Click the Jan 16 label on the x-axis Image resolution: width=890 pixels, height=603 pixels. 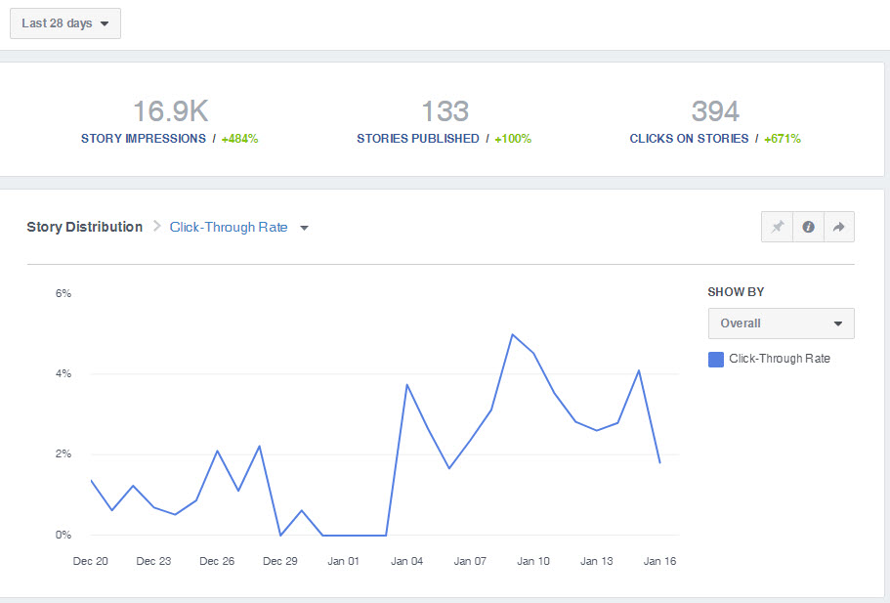(659, 561)
